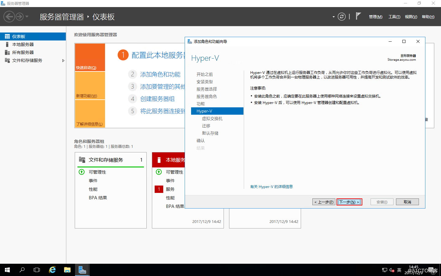Screen dimensions: 441x276
Task: Open the 帮助(H) menu
Action: click(x=428, y=17)
